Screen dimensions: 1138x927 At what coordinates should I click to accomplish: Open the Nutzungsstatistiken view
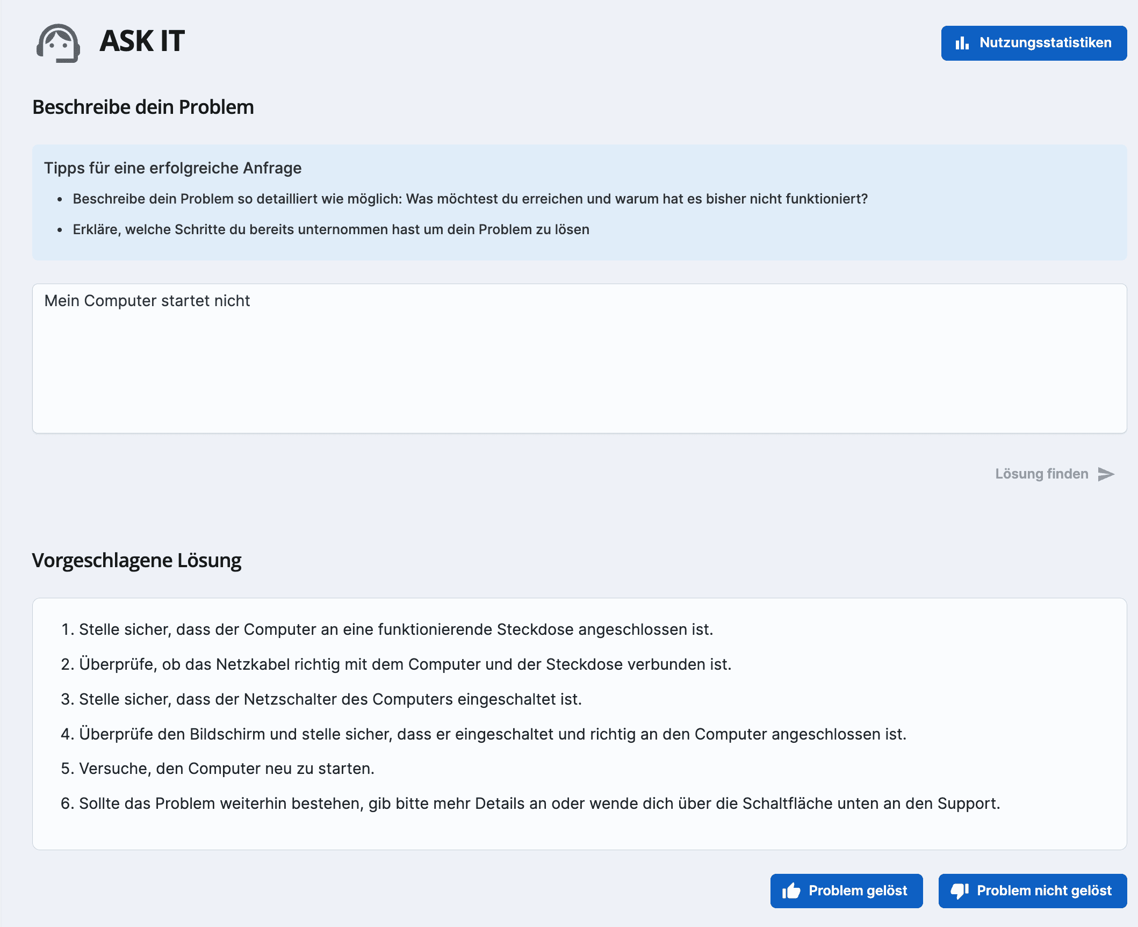[1033, 43]
